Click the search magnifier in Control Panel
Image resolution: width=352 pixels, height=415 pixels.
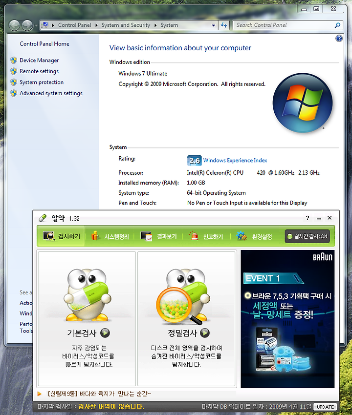click(x=337, y=25)
